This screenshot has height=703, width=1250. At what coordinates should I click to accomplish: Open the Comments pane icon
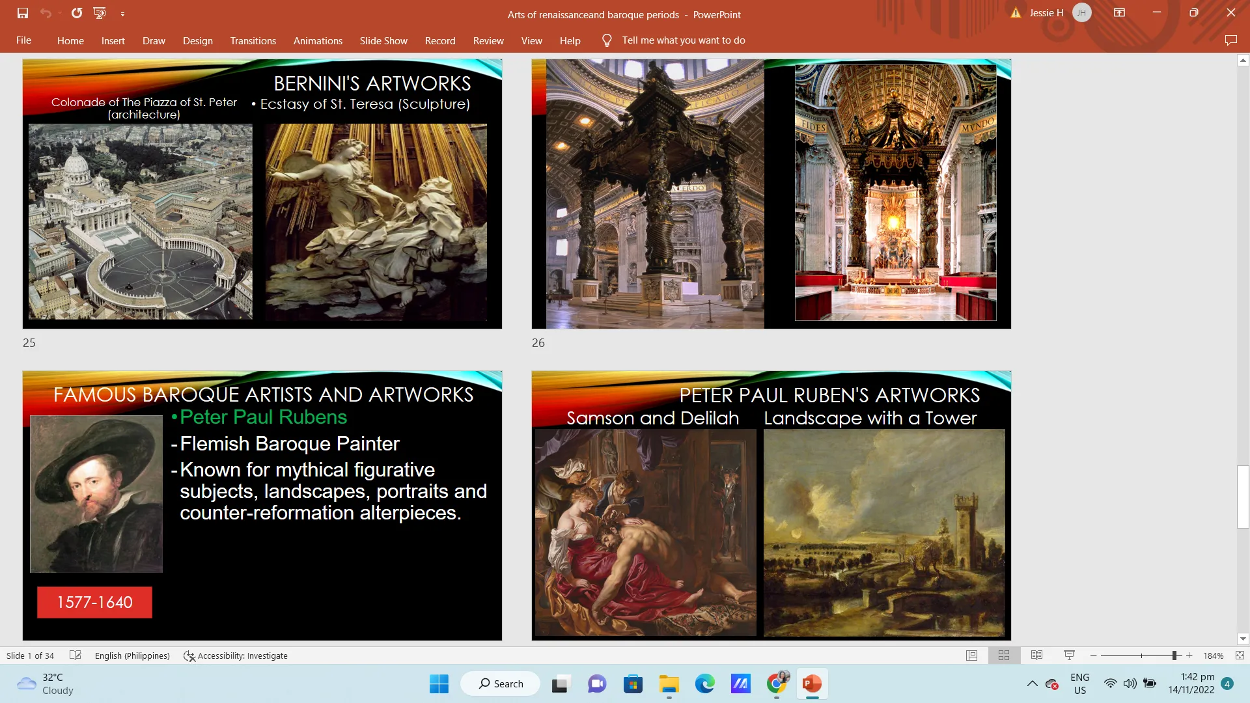pyautogui.click(x=1230, y=40)
